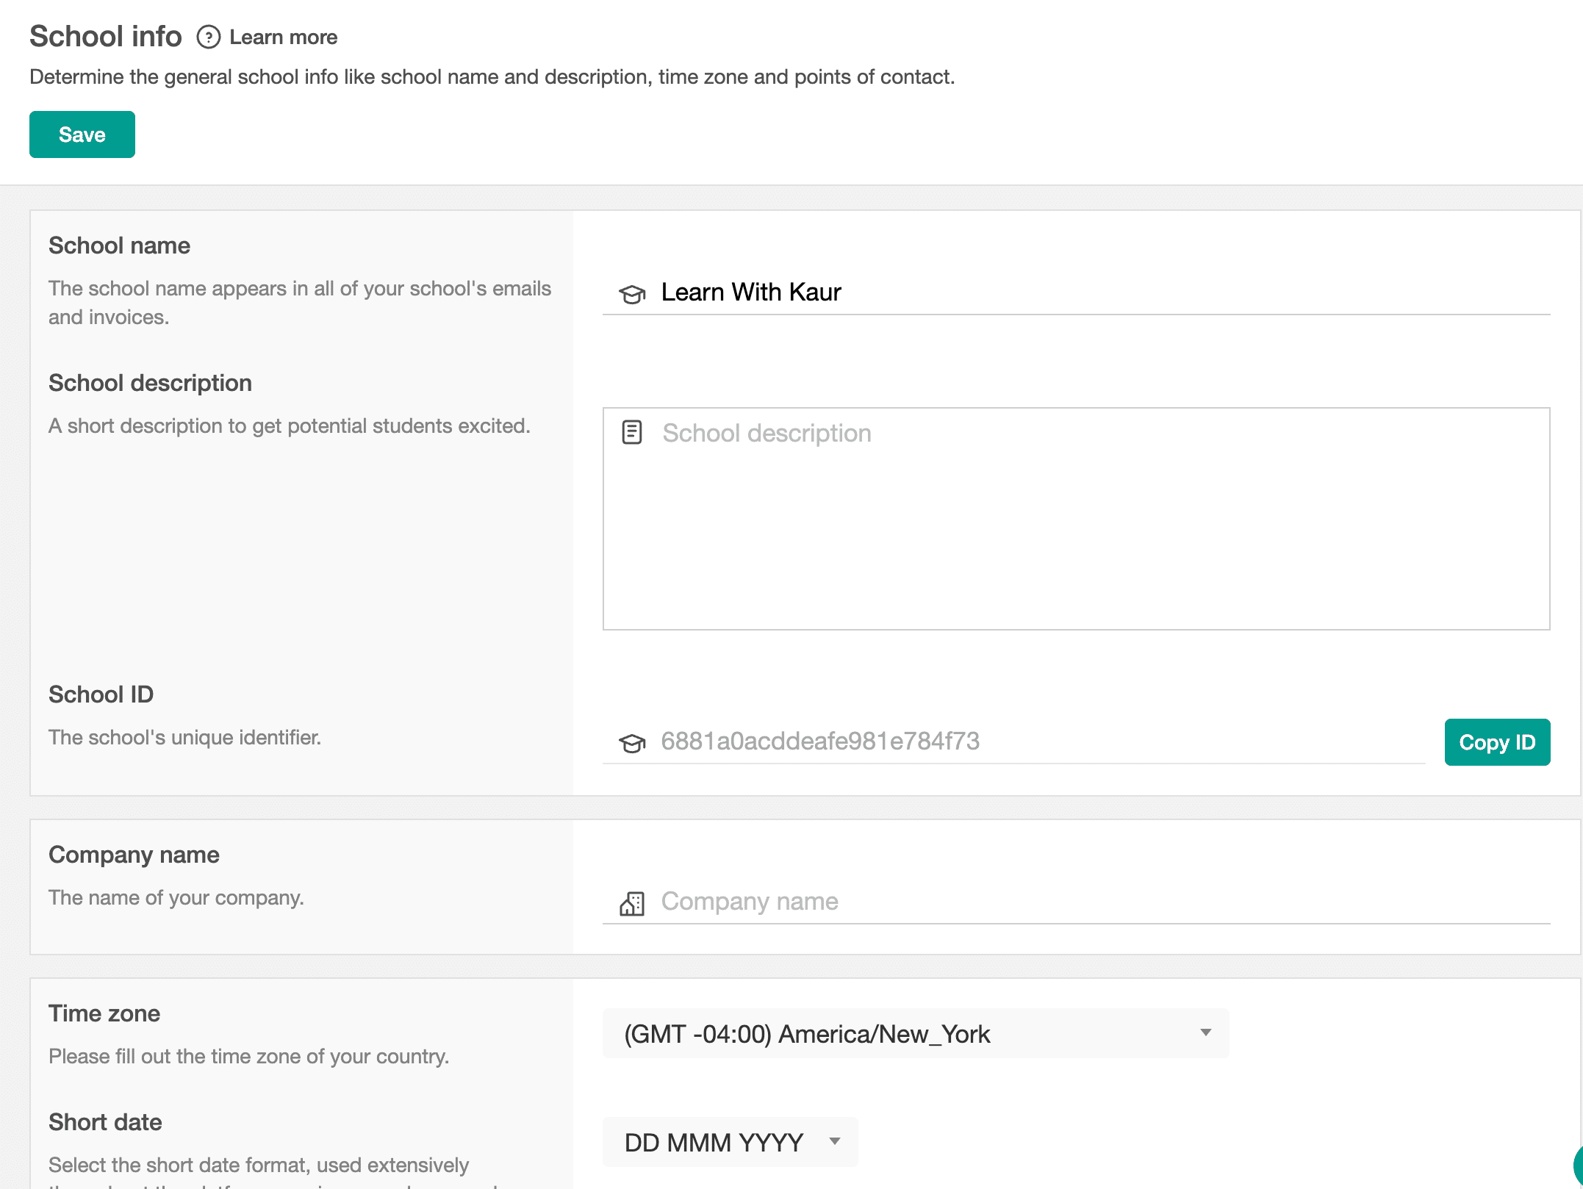This screenshot has height=1189, width=1583.
Task: Edit the Learn With Kaur school name
Action: click(751, 292)
